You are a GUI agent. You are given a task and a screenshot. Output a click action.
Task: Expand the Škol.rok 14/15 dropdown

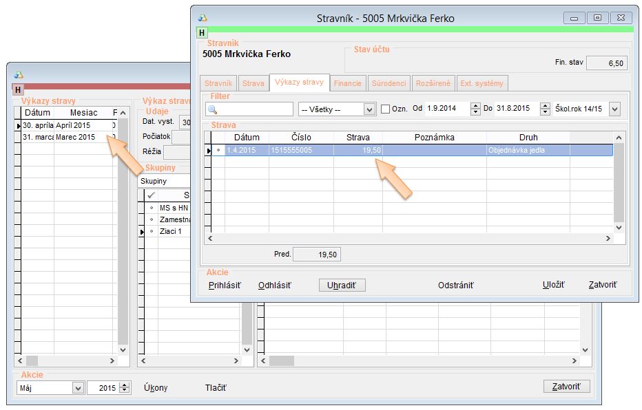coord(614,109)
